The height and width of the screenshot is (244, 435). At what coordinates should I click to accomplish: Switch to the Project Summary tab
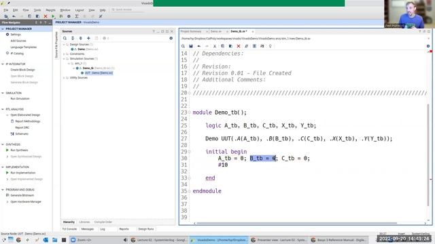pyautogui.click(x=191, y=32)
